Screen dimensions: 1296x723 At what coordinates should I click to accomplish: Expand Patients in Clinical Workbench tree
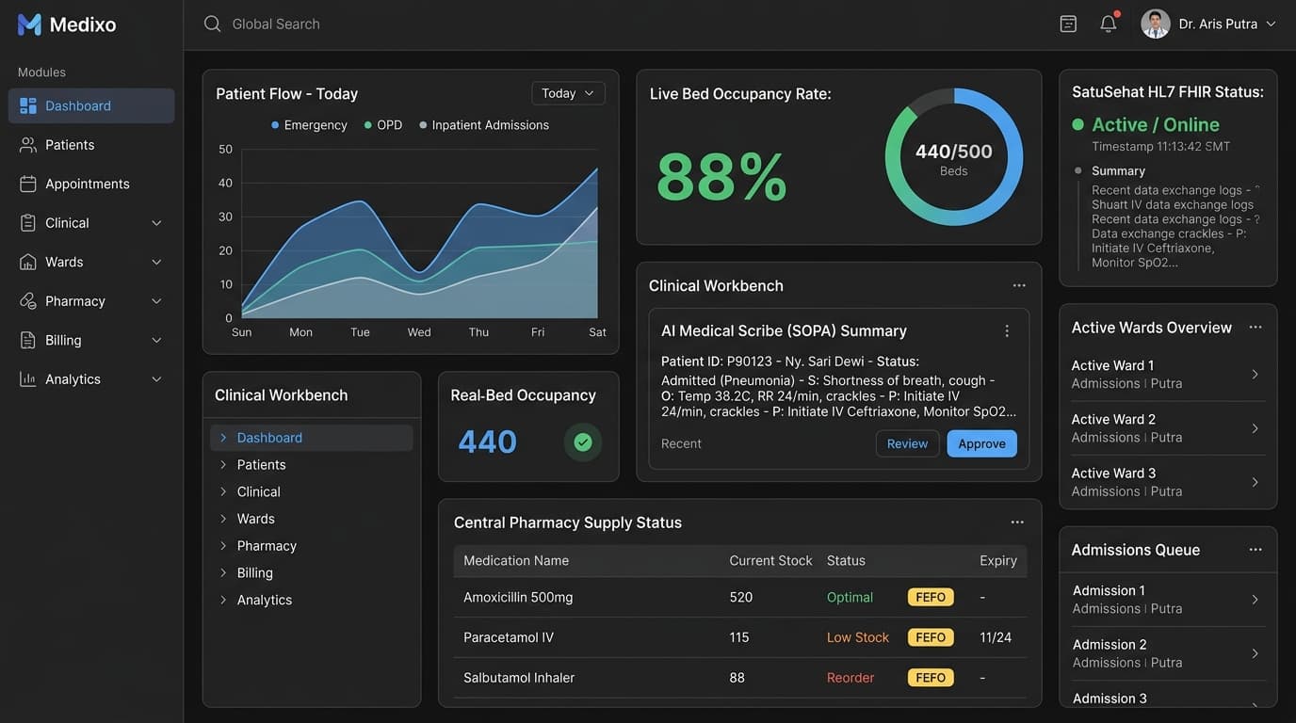coord(223,465)
